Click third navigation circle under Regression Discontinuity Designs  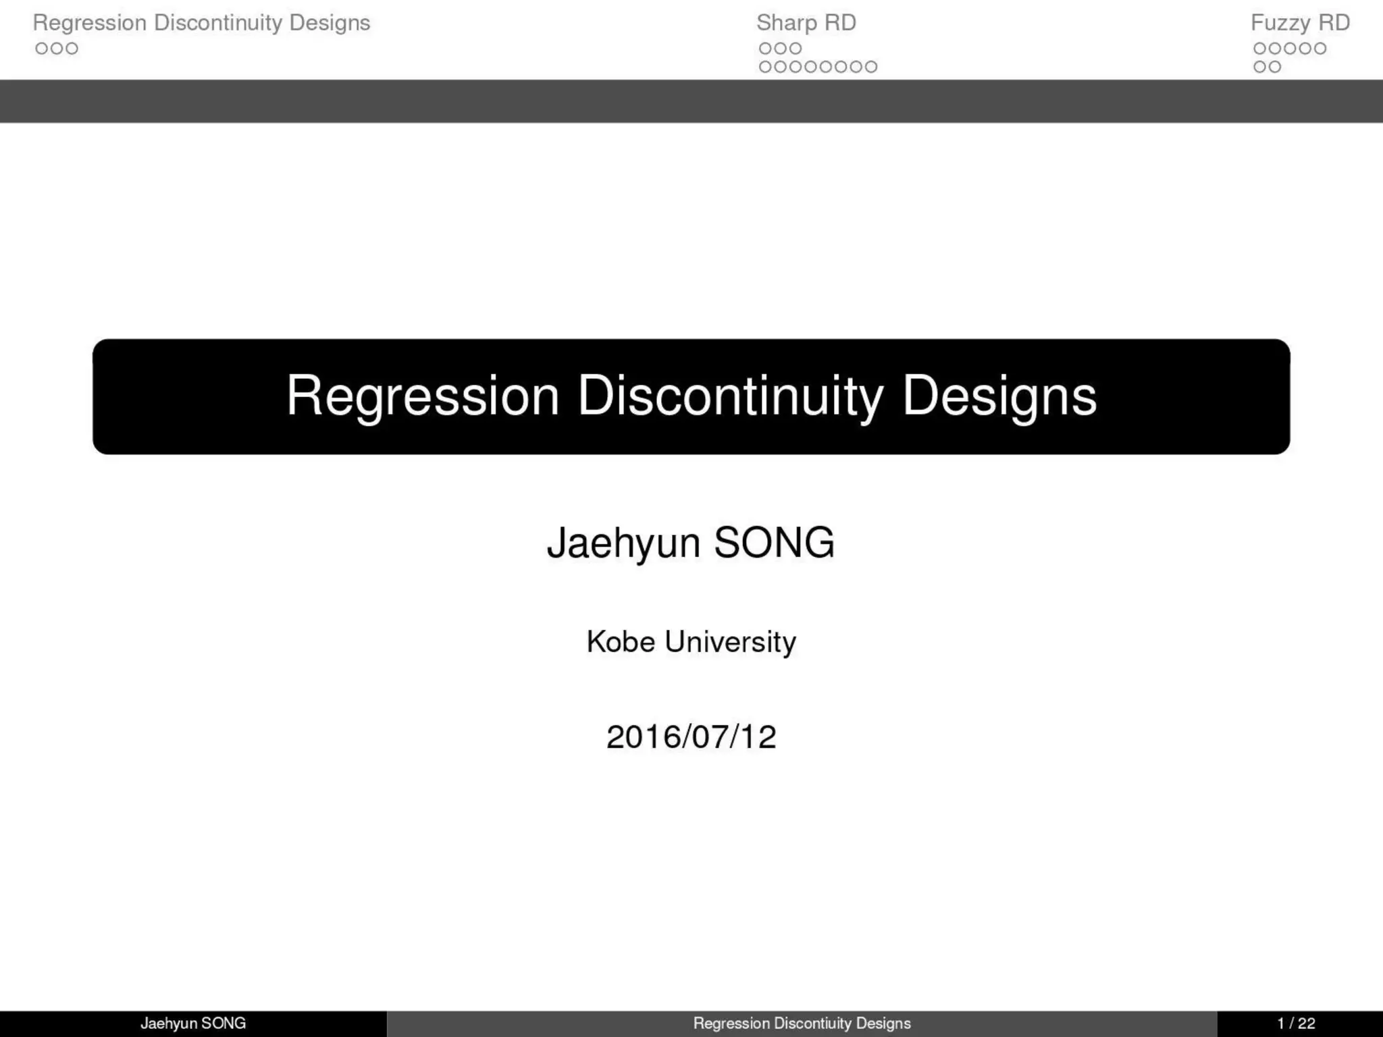click(x=72, y=49)
